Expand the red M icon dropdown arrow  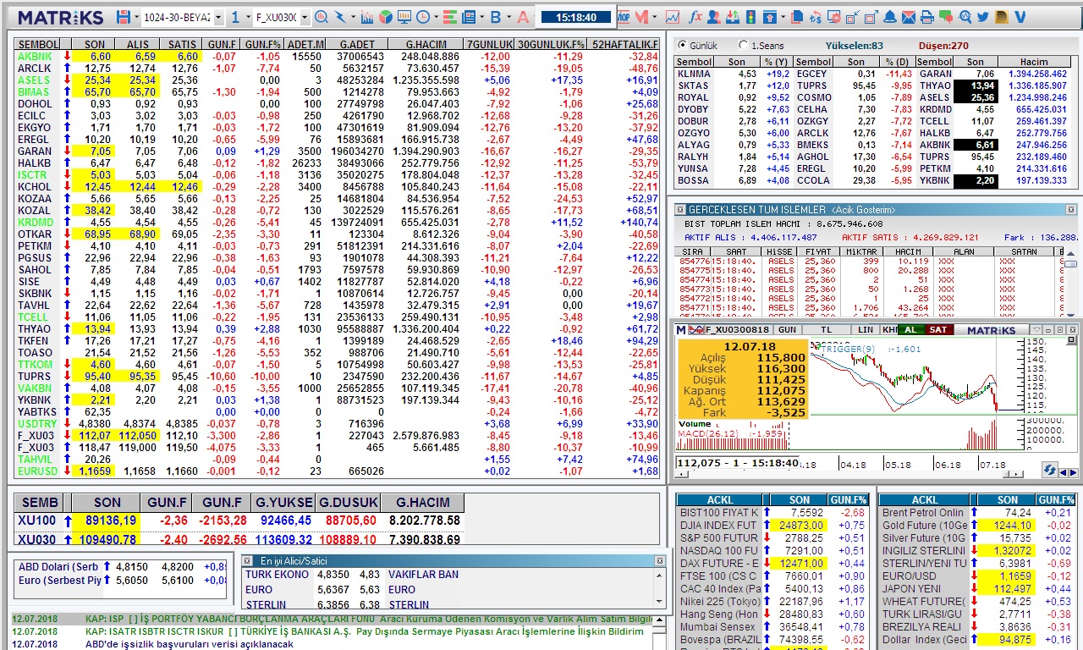655,17
